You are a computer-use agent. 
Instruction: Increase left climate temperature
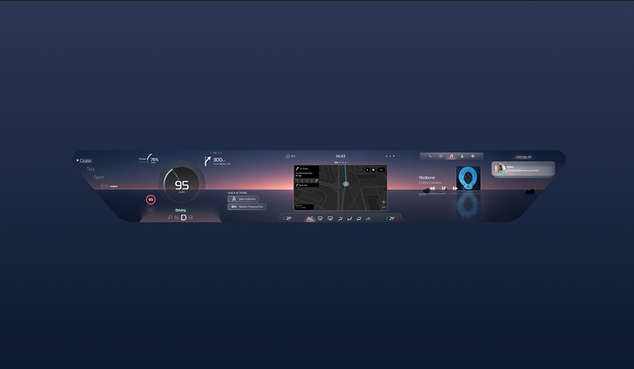(293, 219)
